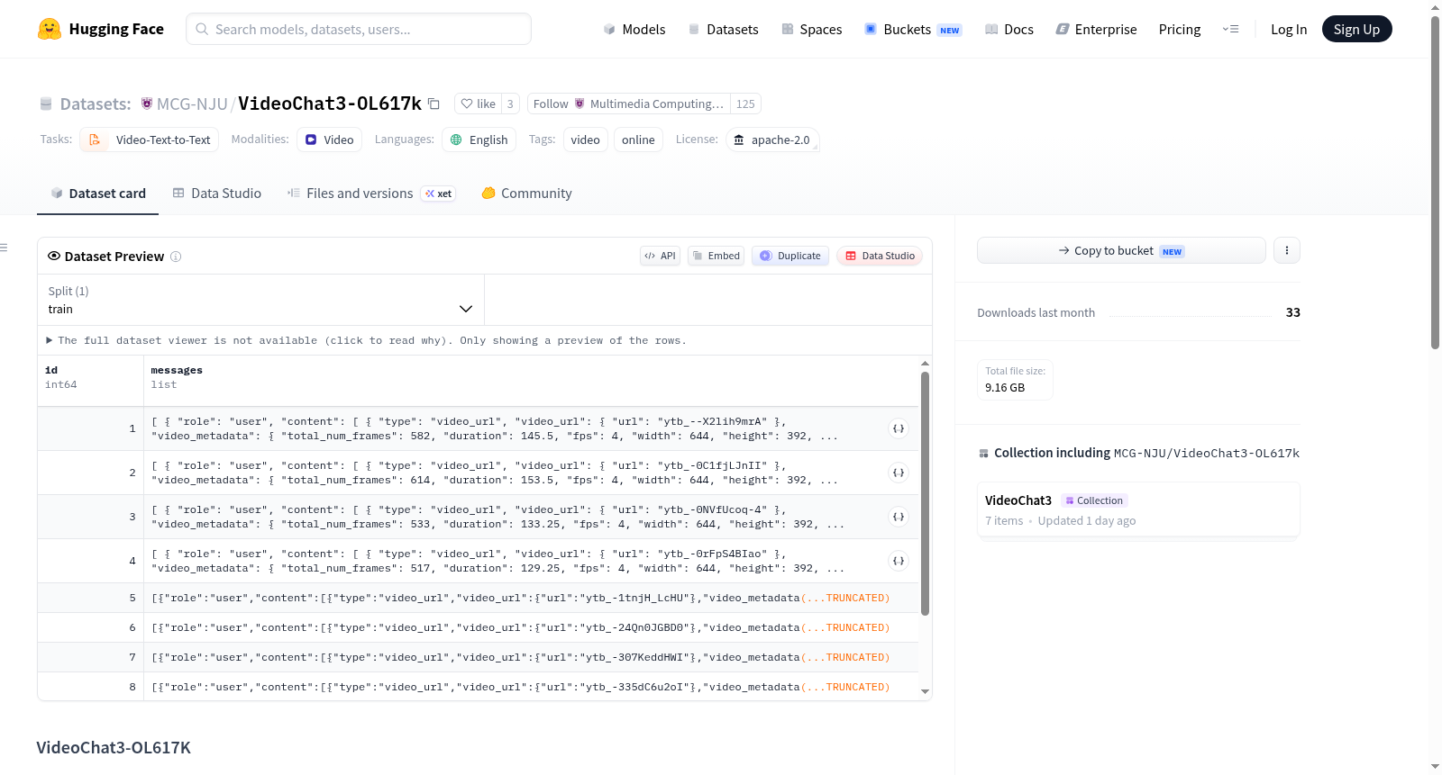The width and height of the screenshot is (1442, 775).
Task: Open the Datasets page
Action: [x=723, y=29]
